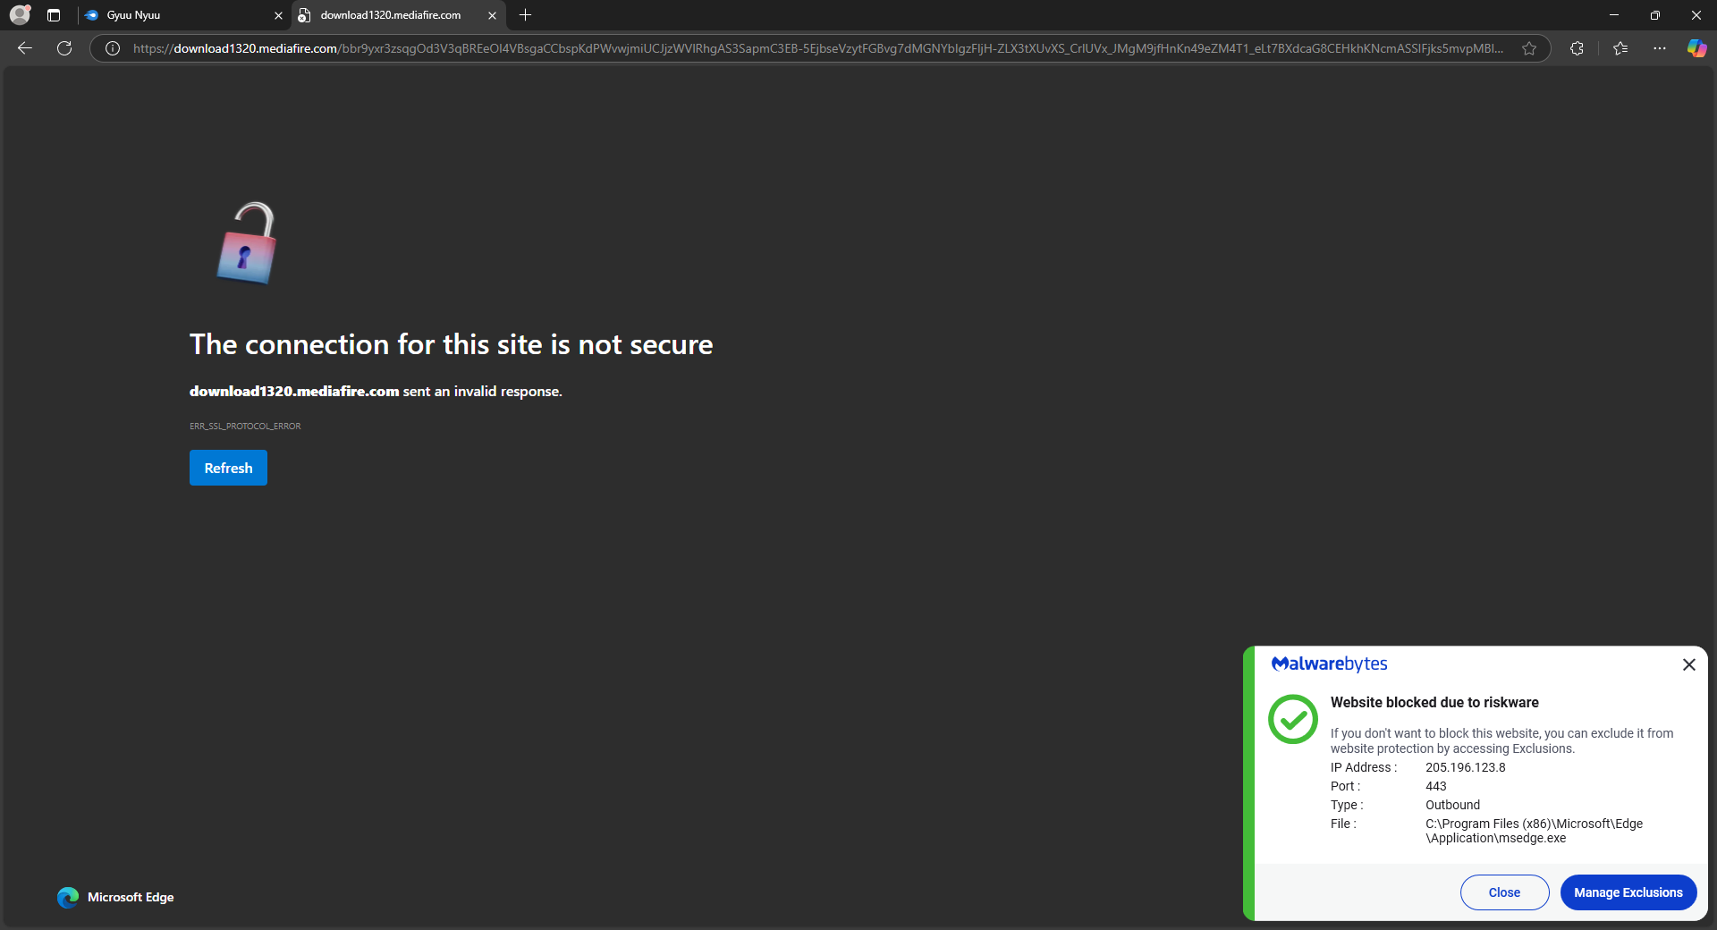Click the port value 443
Viewport: 1717px width, 930px height.
1435,786
